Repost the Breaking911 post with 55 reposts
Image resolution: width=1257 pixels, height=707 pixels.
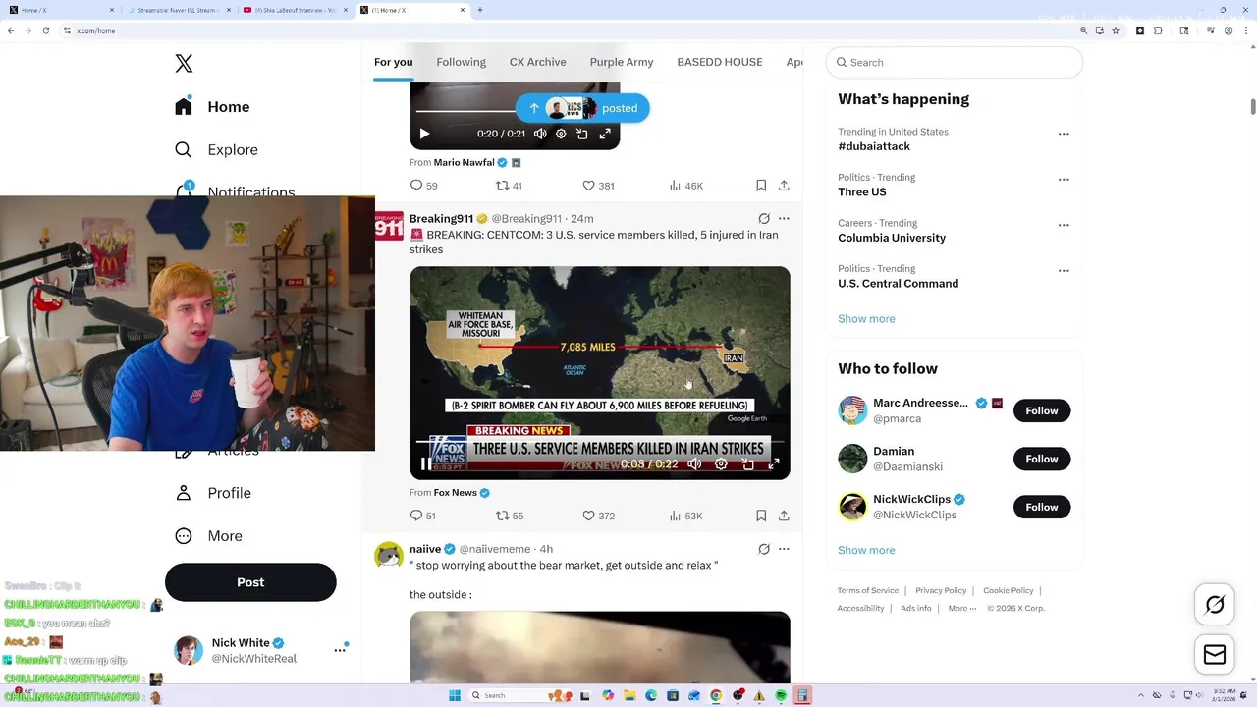[509, 516]
